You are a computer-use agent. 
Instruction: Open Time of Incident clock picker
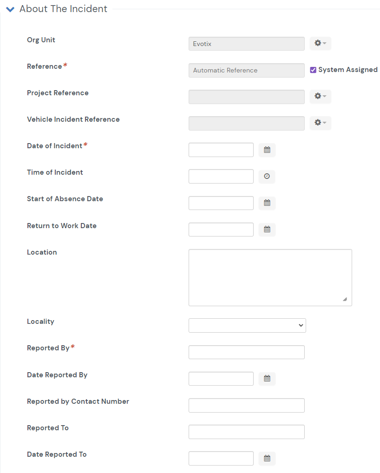point(267,177)
